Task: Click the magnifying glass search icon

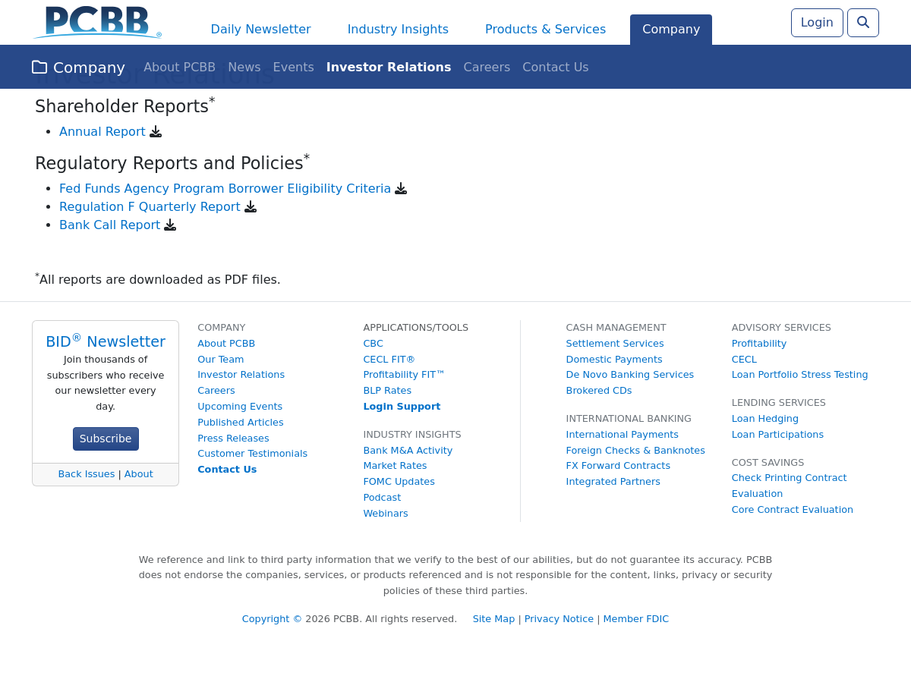Action: coord(862,23)
